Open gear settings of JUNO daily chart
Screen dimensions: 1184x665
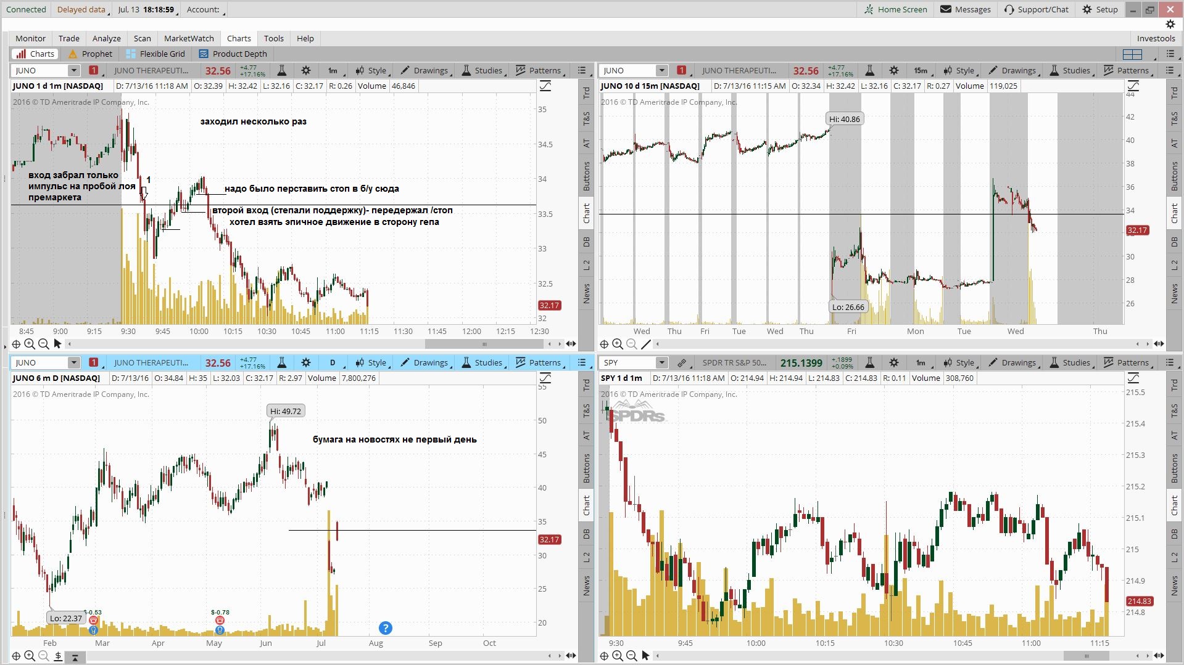306,362
